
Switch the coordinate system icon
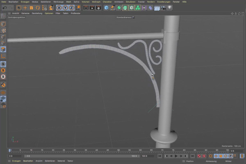pyautogui.click(x=78, y=8)
